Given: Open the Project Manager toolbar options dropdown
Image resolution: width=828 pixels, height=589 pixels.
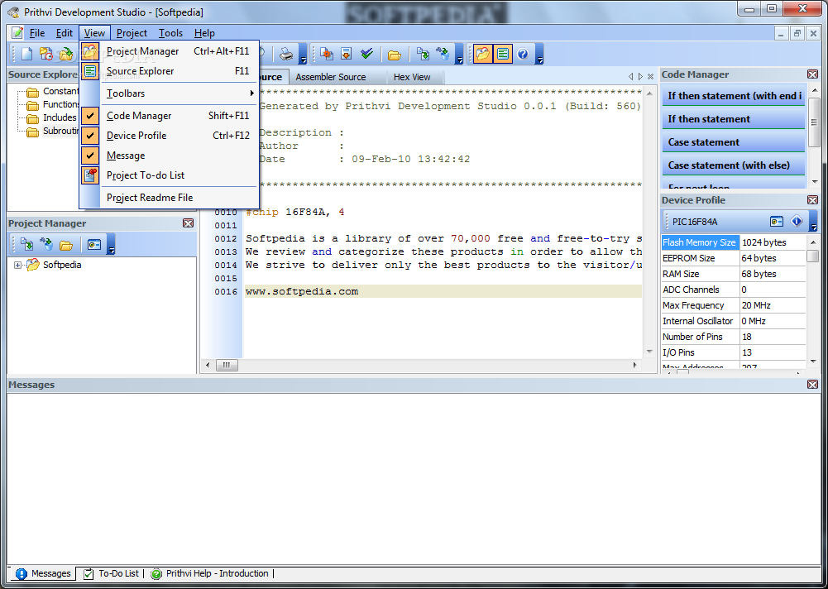Looking at the screenshot, I should 111,245.
